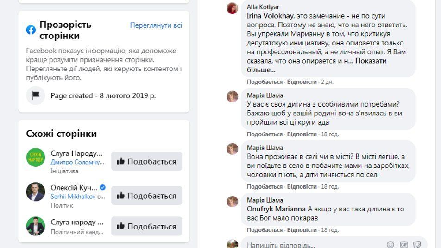Like Марія Шама's comment about God's punishment

[x=265, y=230]
